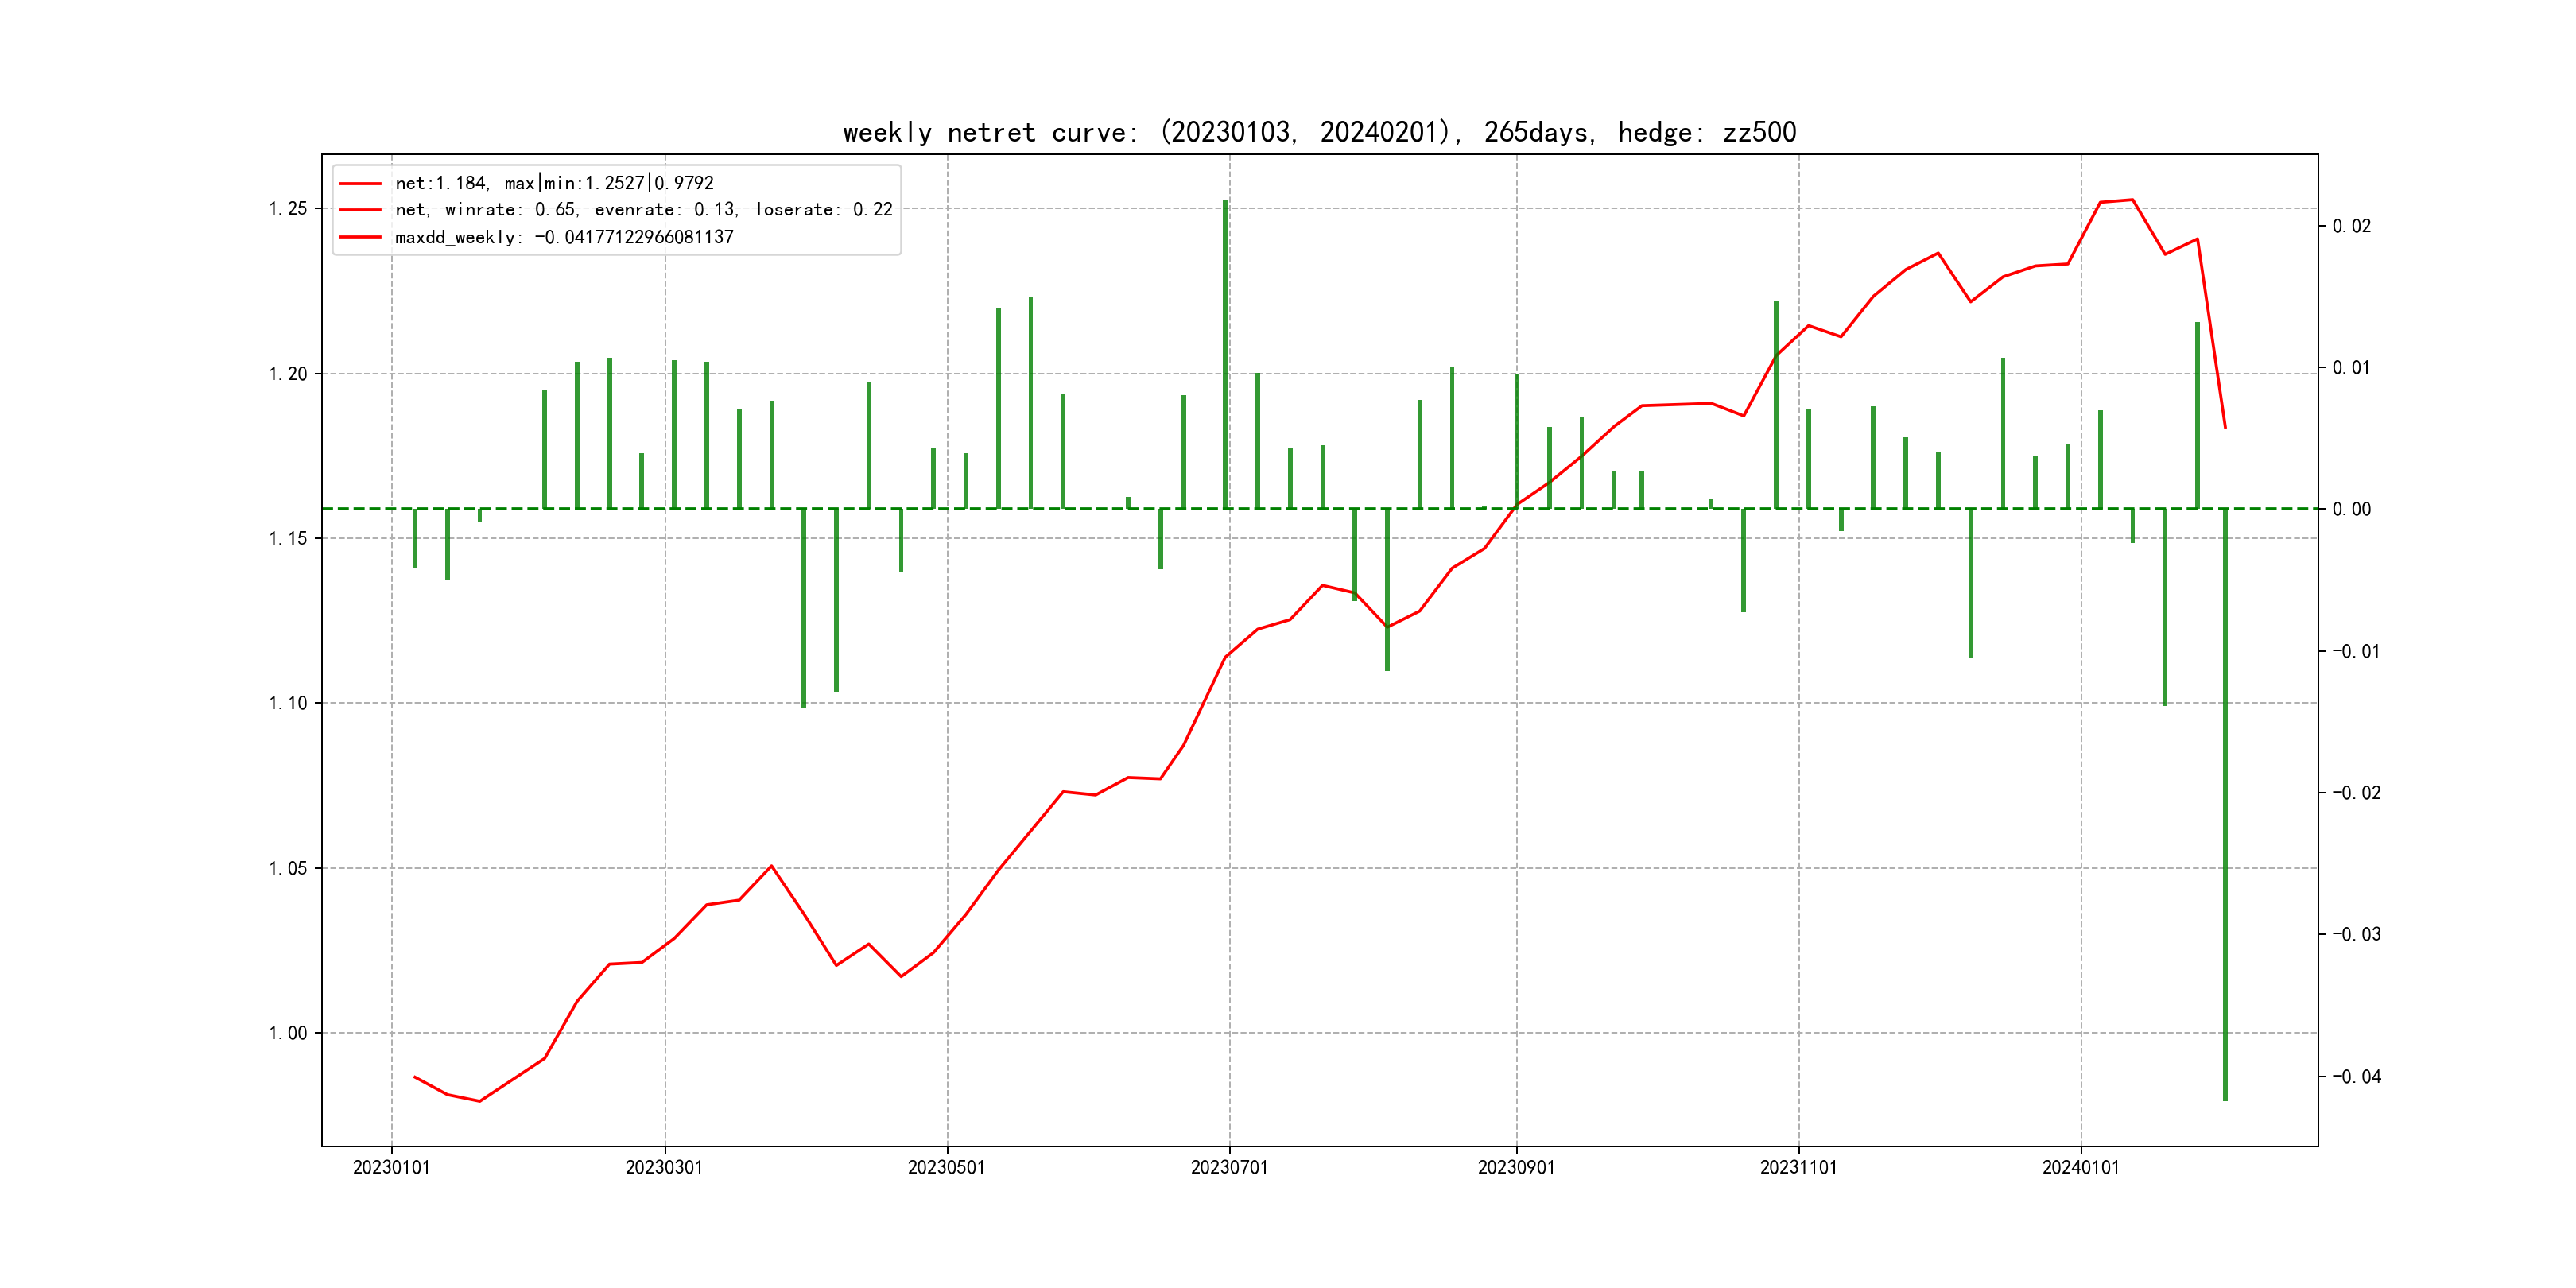Click the 20230101 x-axis label
Image resolution: width=2576 pixels, height=1288 pixels.
tap(391, 1168)
